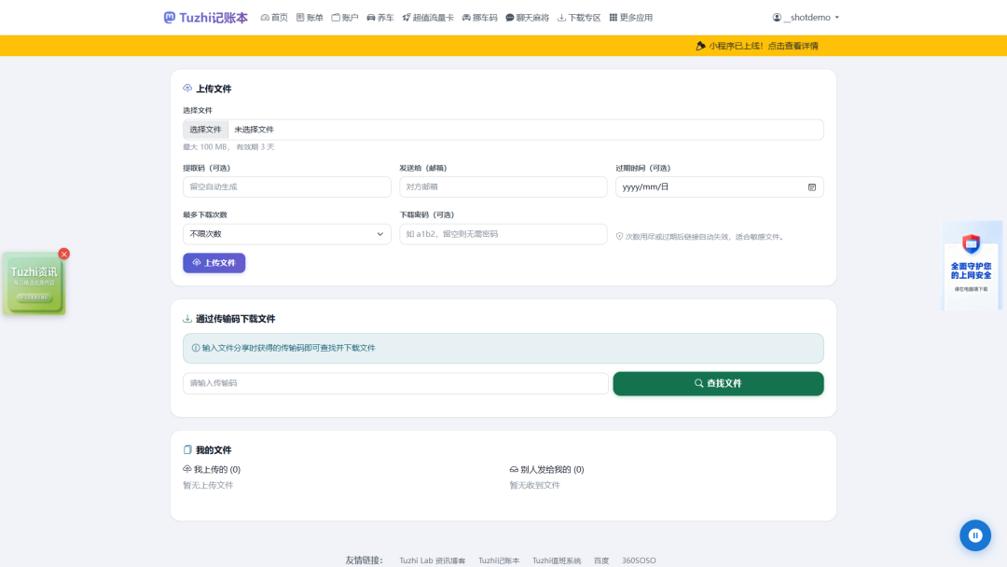Click the 我上传的 (0) heading
The height and width of the screenshot is (567, 1007).
(x=212, y=469)
